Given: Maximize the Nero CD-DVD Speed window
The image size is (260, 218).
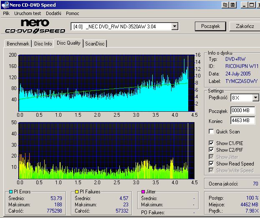Looking at the screenshot, I should click(x=252, y=5).
